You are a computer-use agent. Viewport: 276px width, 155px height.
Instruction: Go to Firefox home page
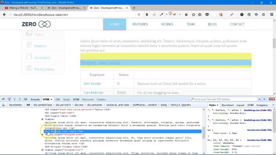[186, 15]
